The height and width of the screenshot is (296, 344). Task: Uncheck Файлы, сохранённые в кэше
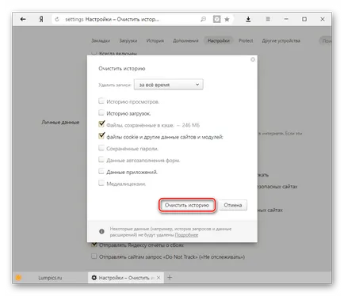[101, 124]
